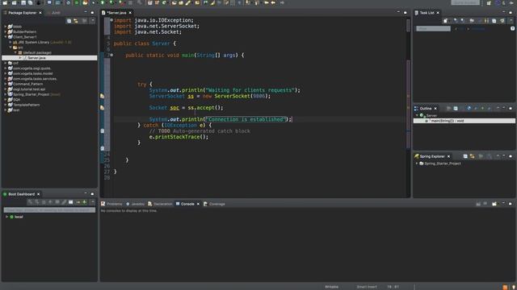Image resolution: width=517 pixels, height=290 pixels.
Task: Expand the BuilderPattern project
Action: tap(6, 32)
